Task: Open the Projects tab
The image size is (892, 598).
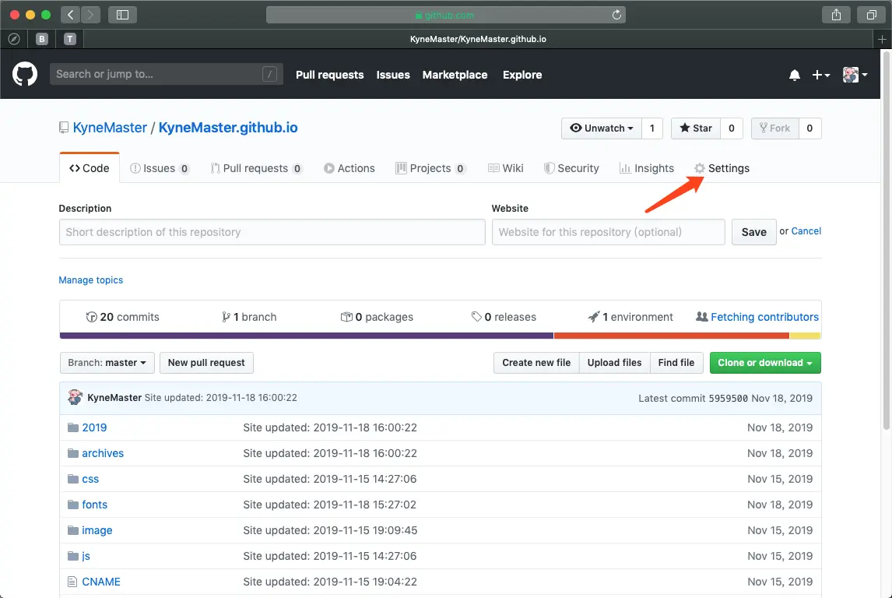Action: pyautogui.click(x=430, y=168)
